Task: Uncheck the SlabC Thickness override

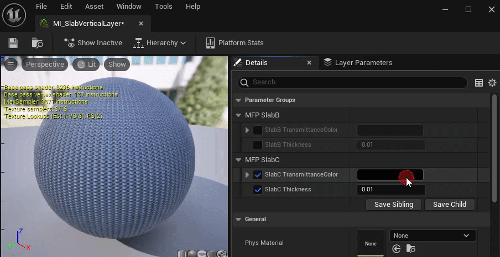Action: 258,190
